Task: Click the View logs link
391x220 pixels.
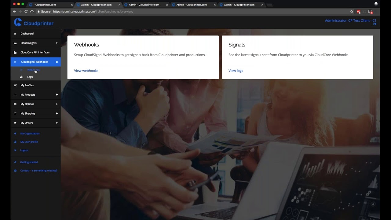Action: point(236,71)
